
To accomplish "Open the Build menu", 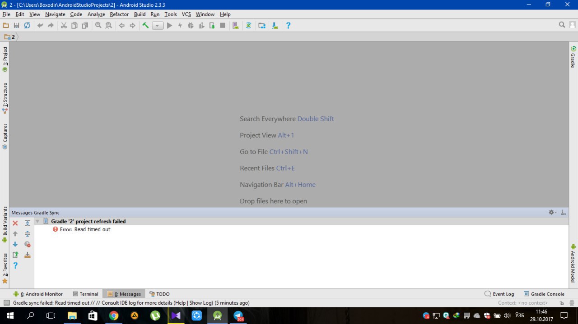I will pos(140,14).
